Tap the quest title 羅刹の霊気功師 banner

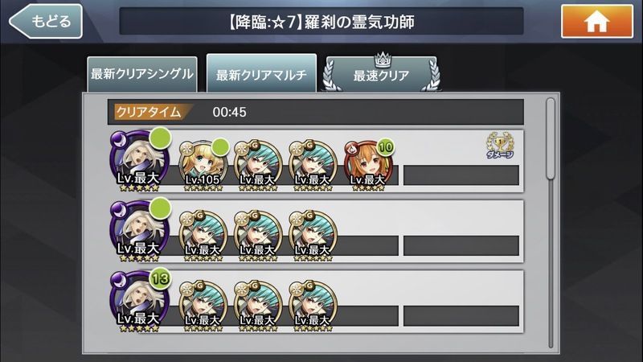[x=321, y=22]
